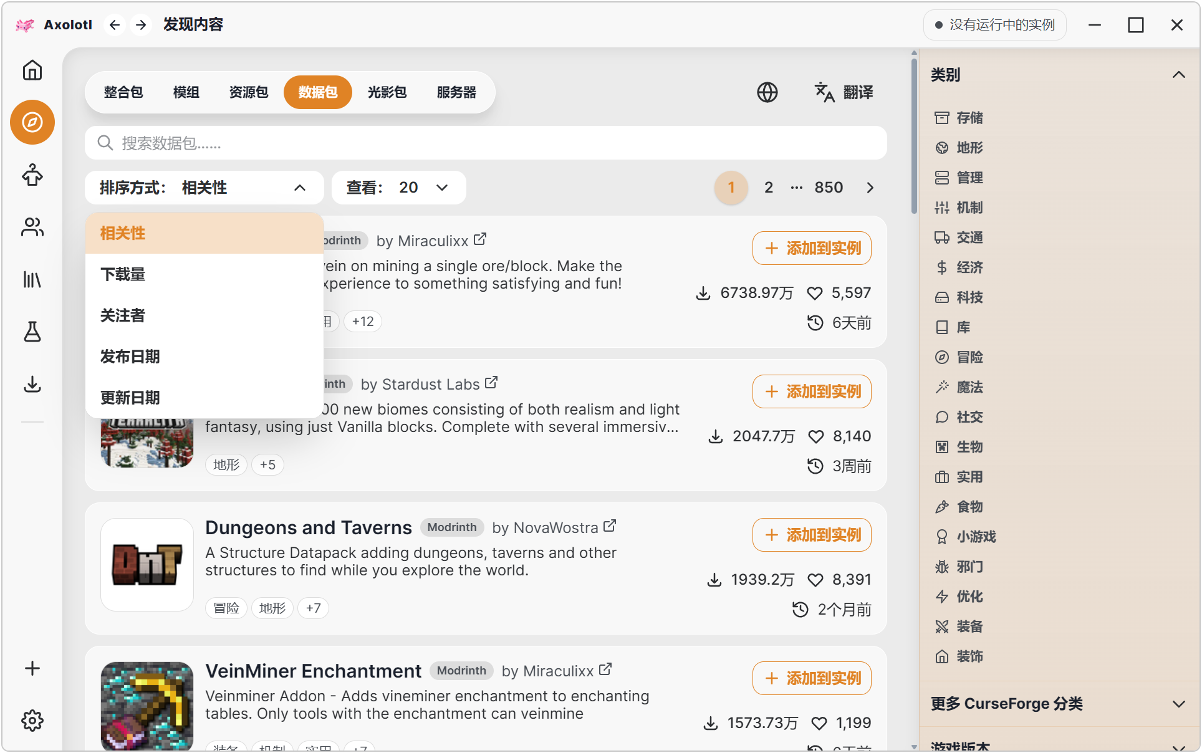Image resolution: width=1202 pixels, height=753 pixels.
Task: Open the Home icon in sidebar
Action: pyautogui.click(x=32, y=70)
